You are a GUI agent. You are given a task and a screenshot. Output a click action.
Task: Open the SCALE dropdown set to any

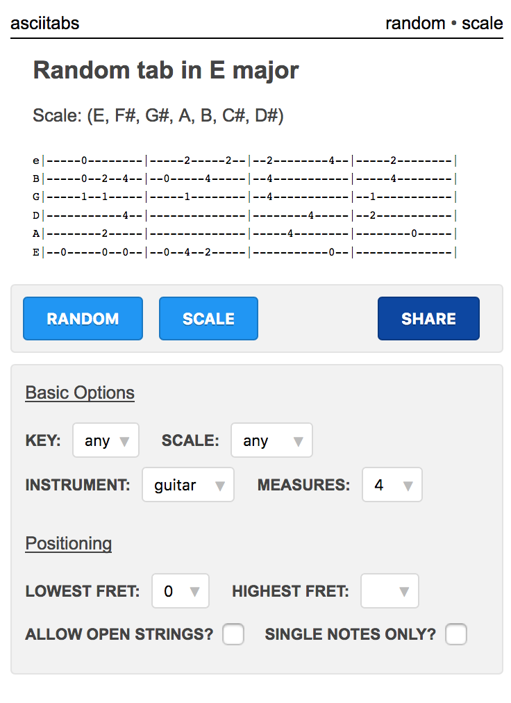click(x=271, y=440)
